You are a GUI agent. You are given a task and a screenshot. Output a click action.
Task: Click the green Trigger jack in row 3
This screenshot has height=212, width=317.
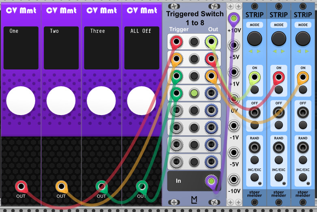(176, 76)
